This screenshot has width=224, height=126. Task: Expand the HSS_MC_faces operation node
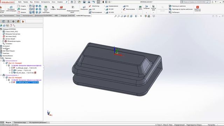pyautogui.click(x=9, y=73)
